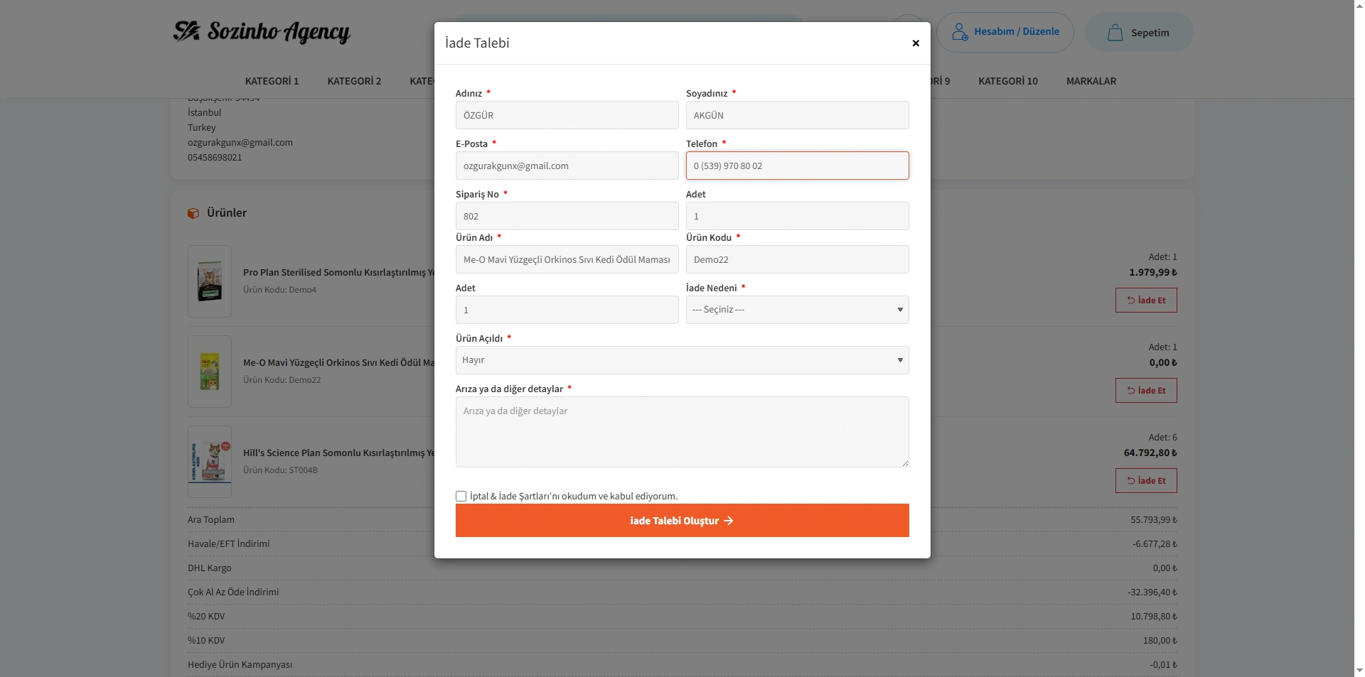Image resolution: width=1365 pixels, height=677 pixels.
Task: Open the Hill's Science Plan product thumbnail
Action: 210,462
